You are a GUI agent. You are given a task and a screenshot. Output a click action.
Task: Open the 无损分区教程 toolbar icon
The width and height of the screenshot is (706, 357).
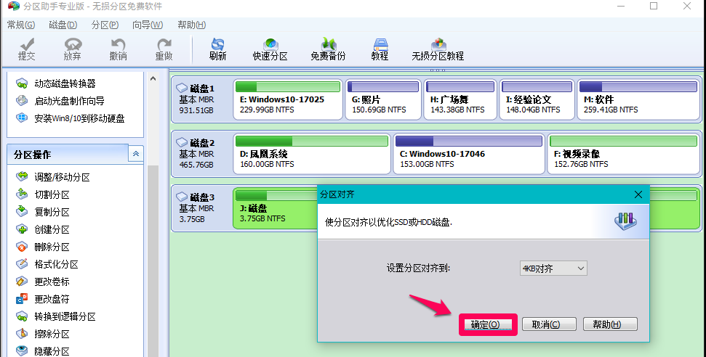(438, 49)
